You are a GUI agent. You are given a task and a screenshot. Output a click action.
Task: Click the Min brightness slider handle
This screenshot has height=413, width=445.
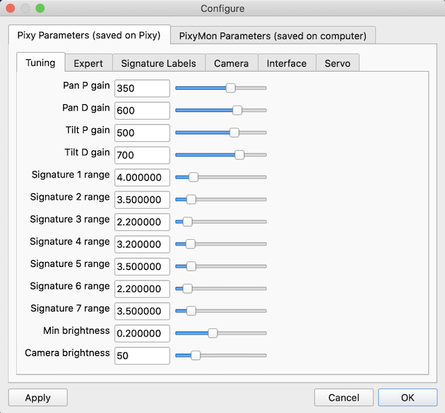213,332
